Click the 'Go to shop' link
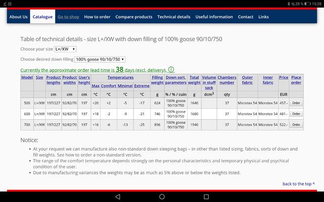Image resolution: width=324 pixels, height=202 pixels. [68, 17]
